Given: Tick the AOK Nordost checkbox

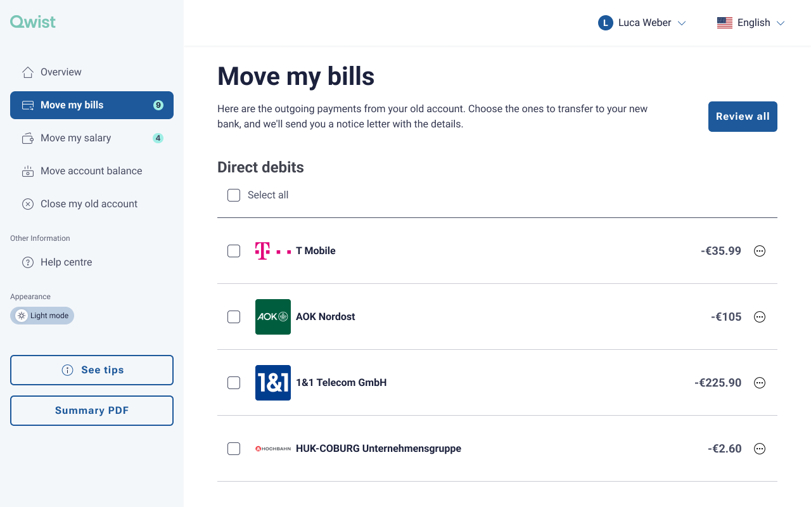Looking at the screenshot, I should pos(234,317).
